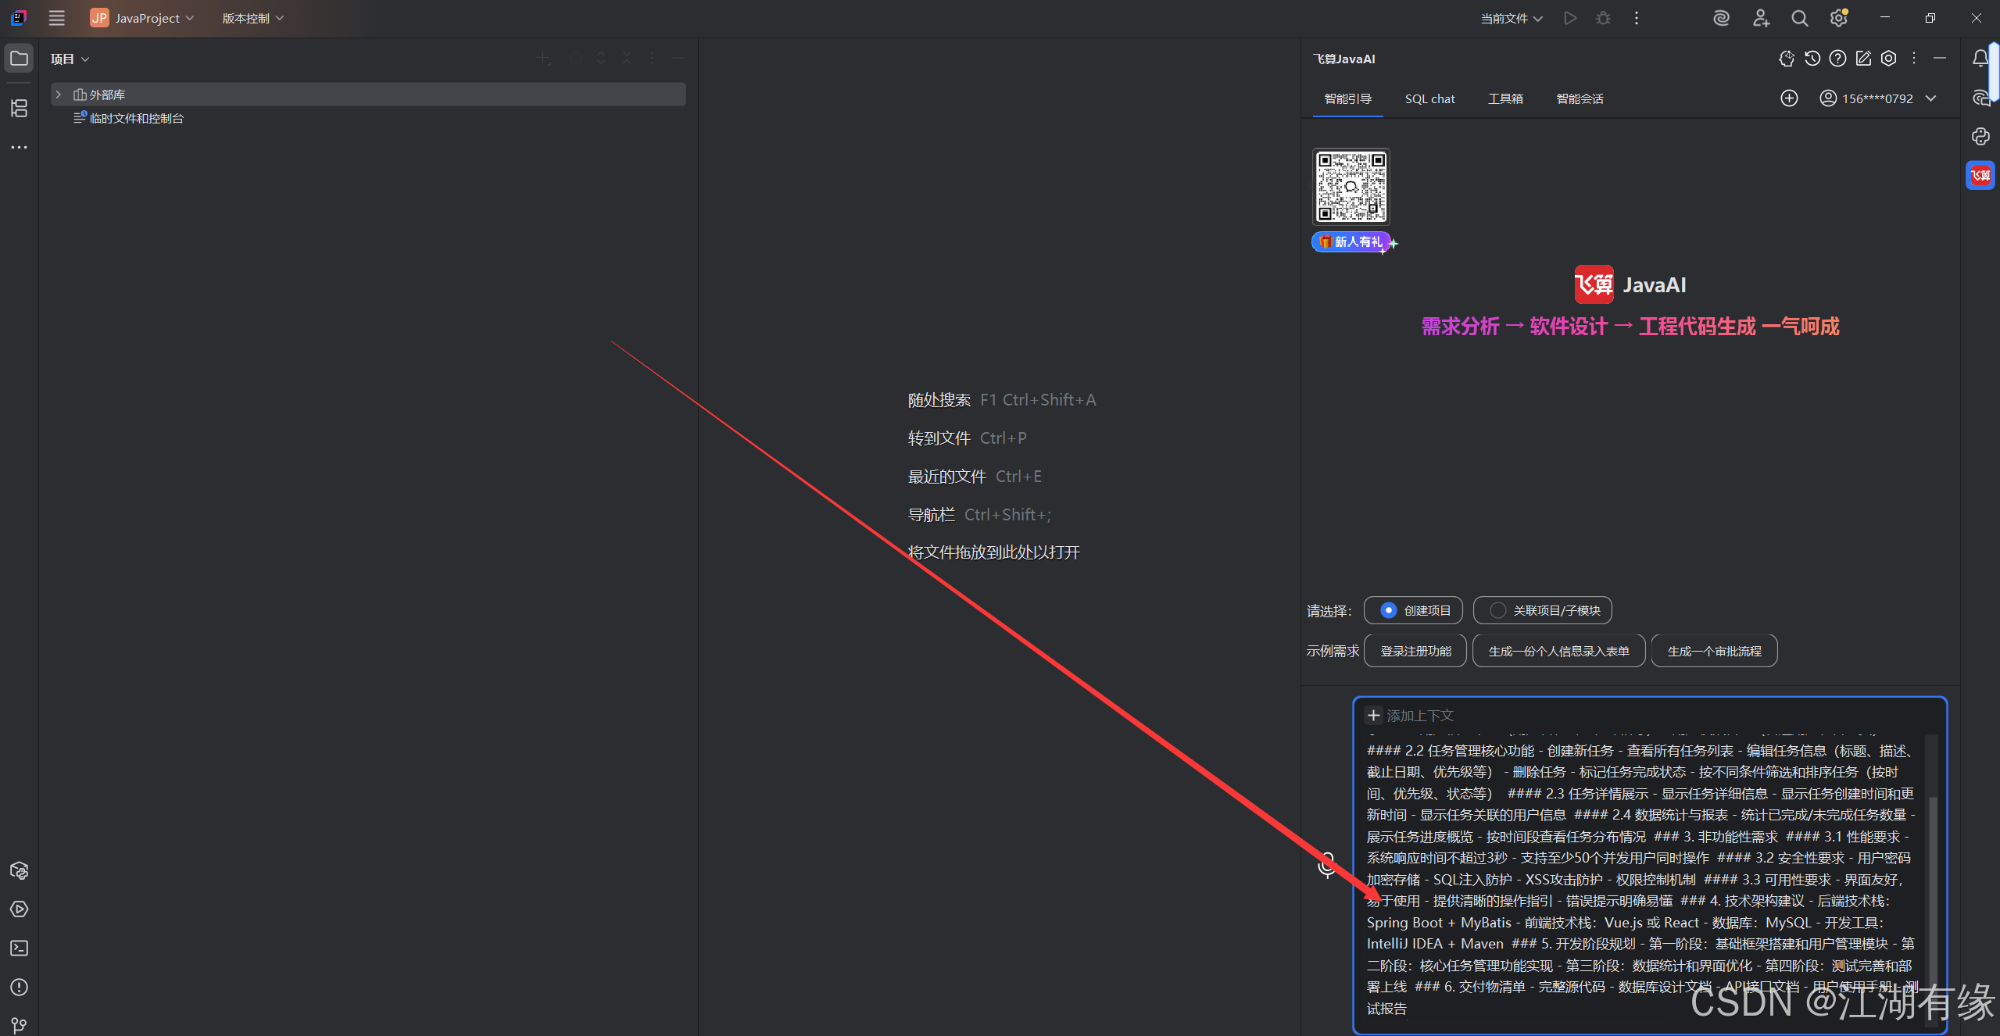Click the new session plus circle icon
2000x1036 pixels.
(x=1790, y=98)
